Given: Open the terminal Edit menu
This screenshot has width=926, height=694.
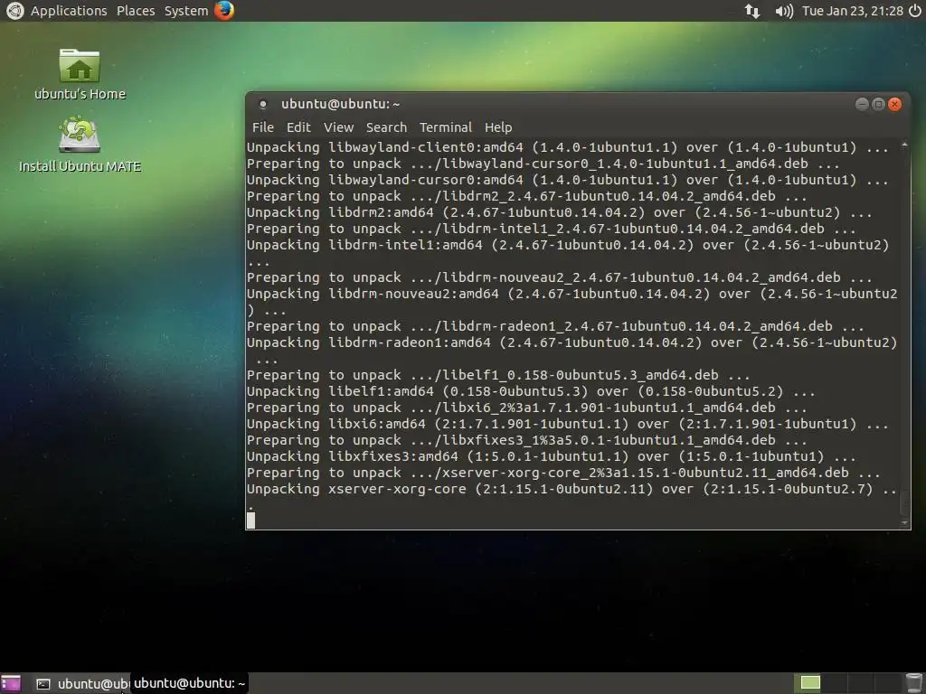Looking at the screenshot, I should point(298,127).
